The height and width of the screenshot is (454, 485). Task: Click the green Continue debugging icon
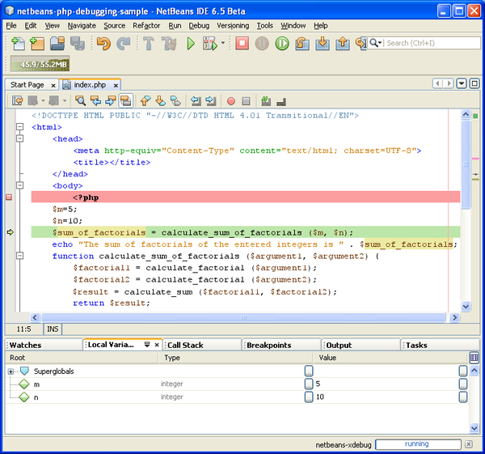[x=282, y=44]
